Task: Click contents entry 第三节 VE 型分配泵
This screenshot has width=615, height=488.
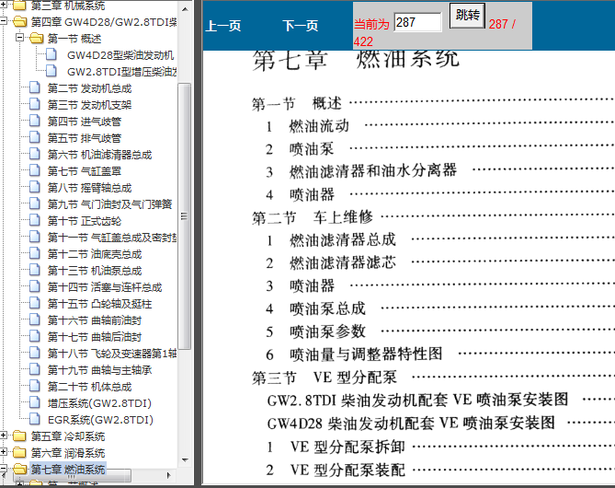Action: pyautogui.click(x=325, y=378)
